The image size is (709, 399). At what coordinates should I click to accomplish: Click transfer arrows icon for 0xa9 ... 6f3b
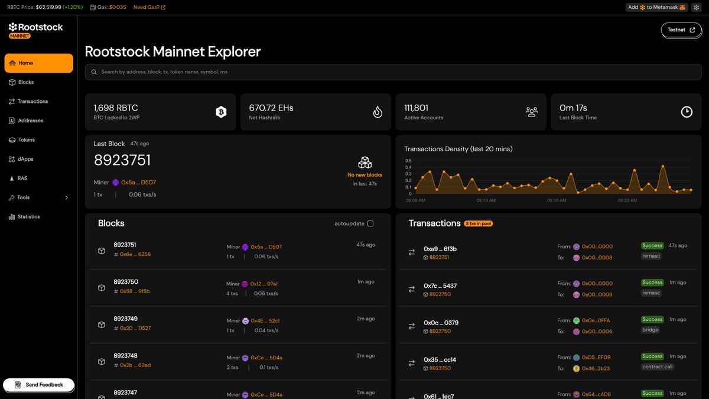pyautogui.click(x=412, y=252)
